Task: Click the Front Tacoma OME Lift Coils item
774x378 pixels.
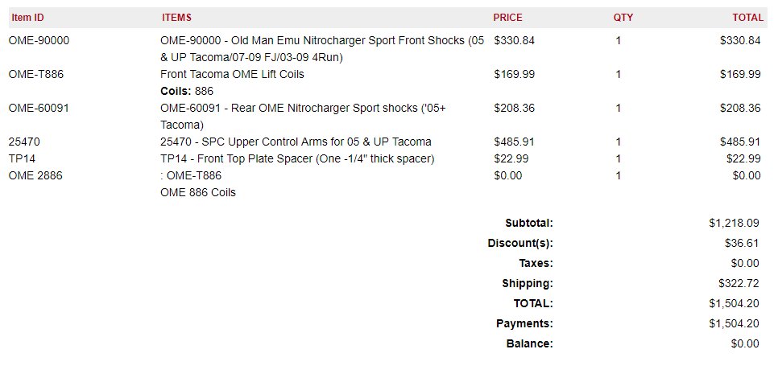Action: pos(232,75)
